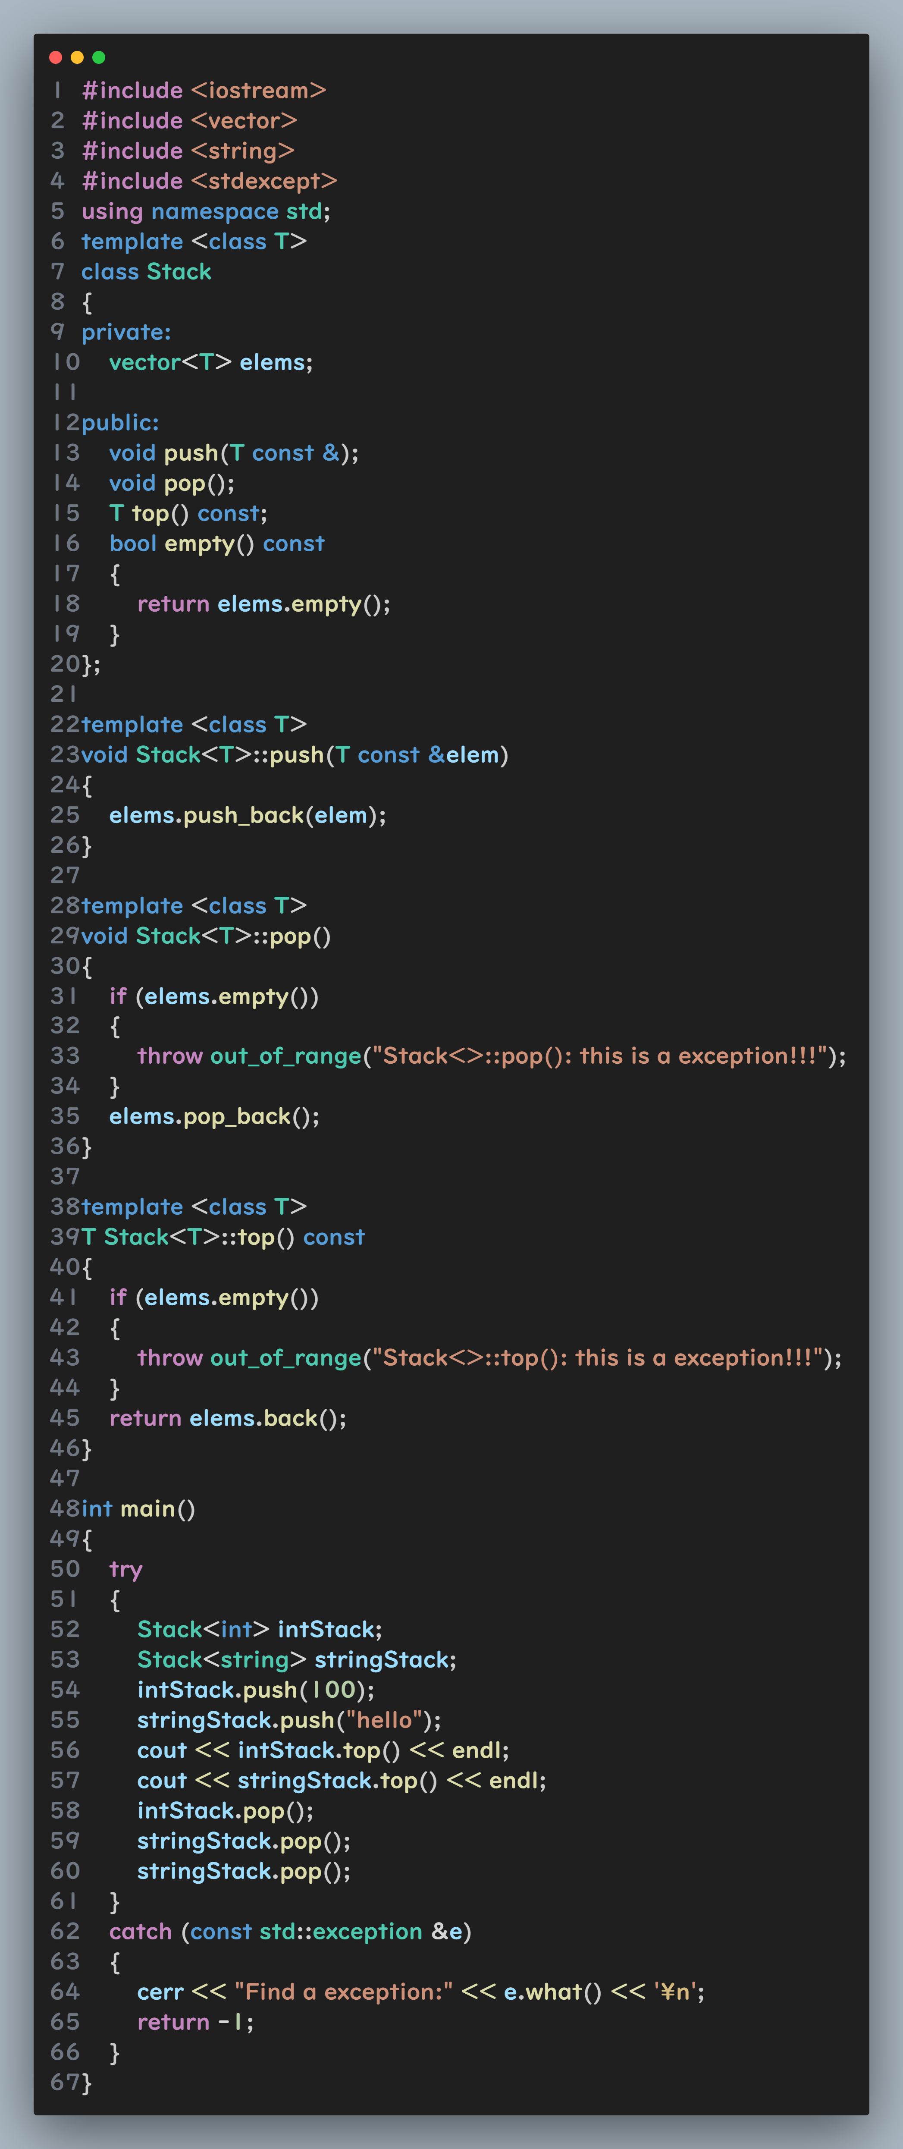The image size is (903, 2149).
Task: Select the cerr output statement
Action: coord(417,1992)
